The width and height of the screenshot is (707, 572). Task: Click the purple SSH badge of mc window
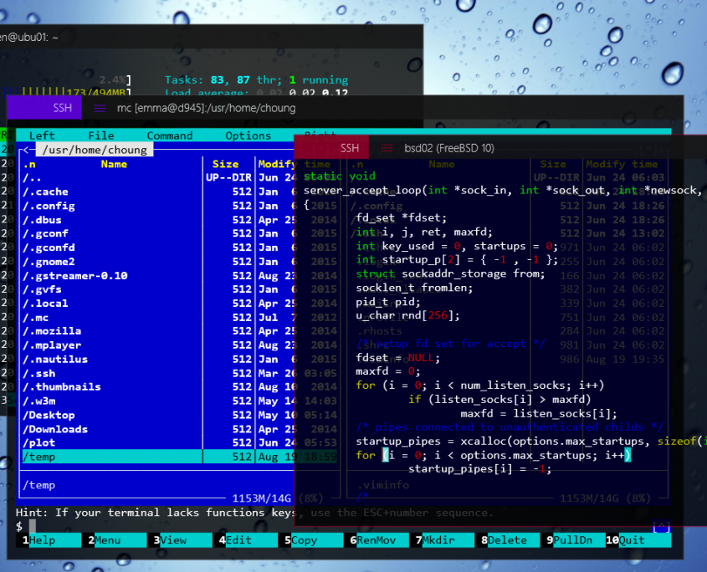point(63,108)
